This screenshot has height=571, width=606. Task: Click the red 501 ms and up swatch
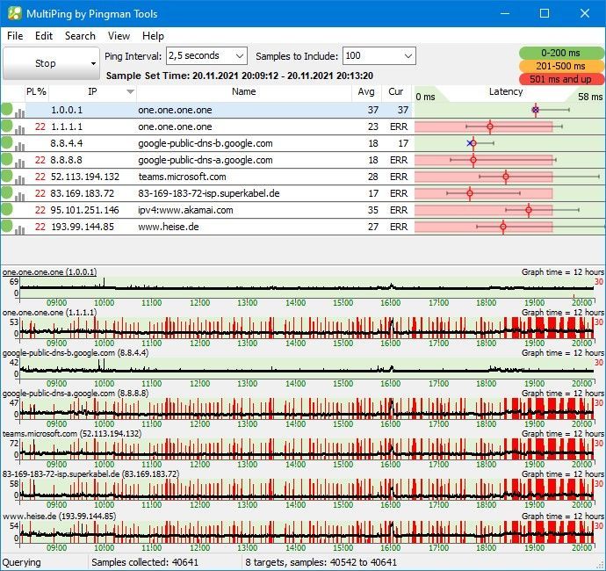pyautogui.click(x=560, y=79)
